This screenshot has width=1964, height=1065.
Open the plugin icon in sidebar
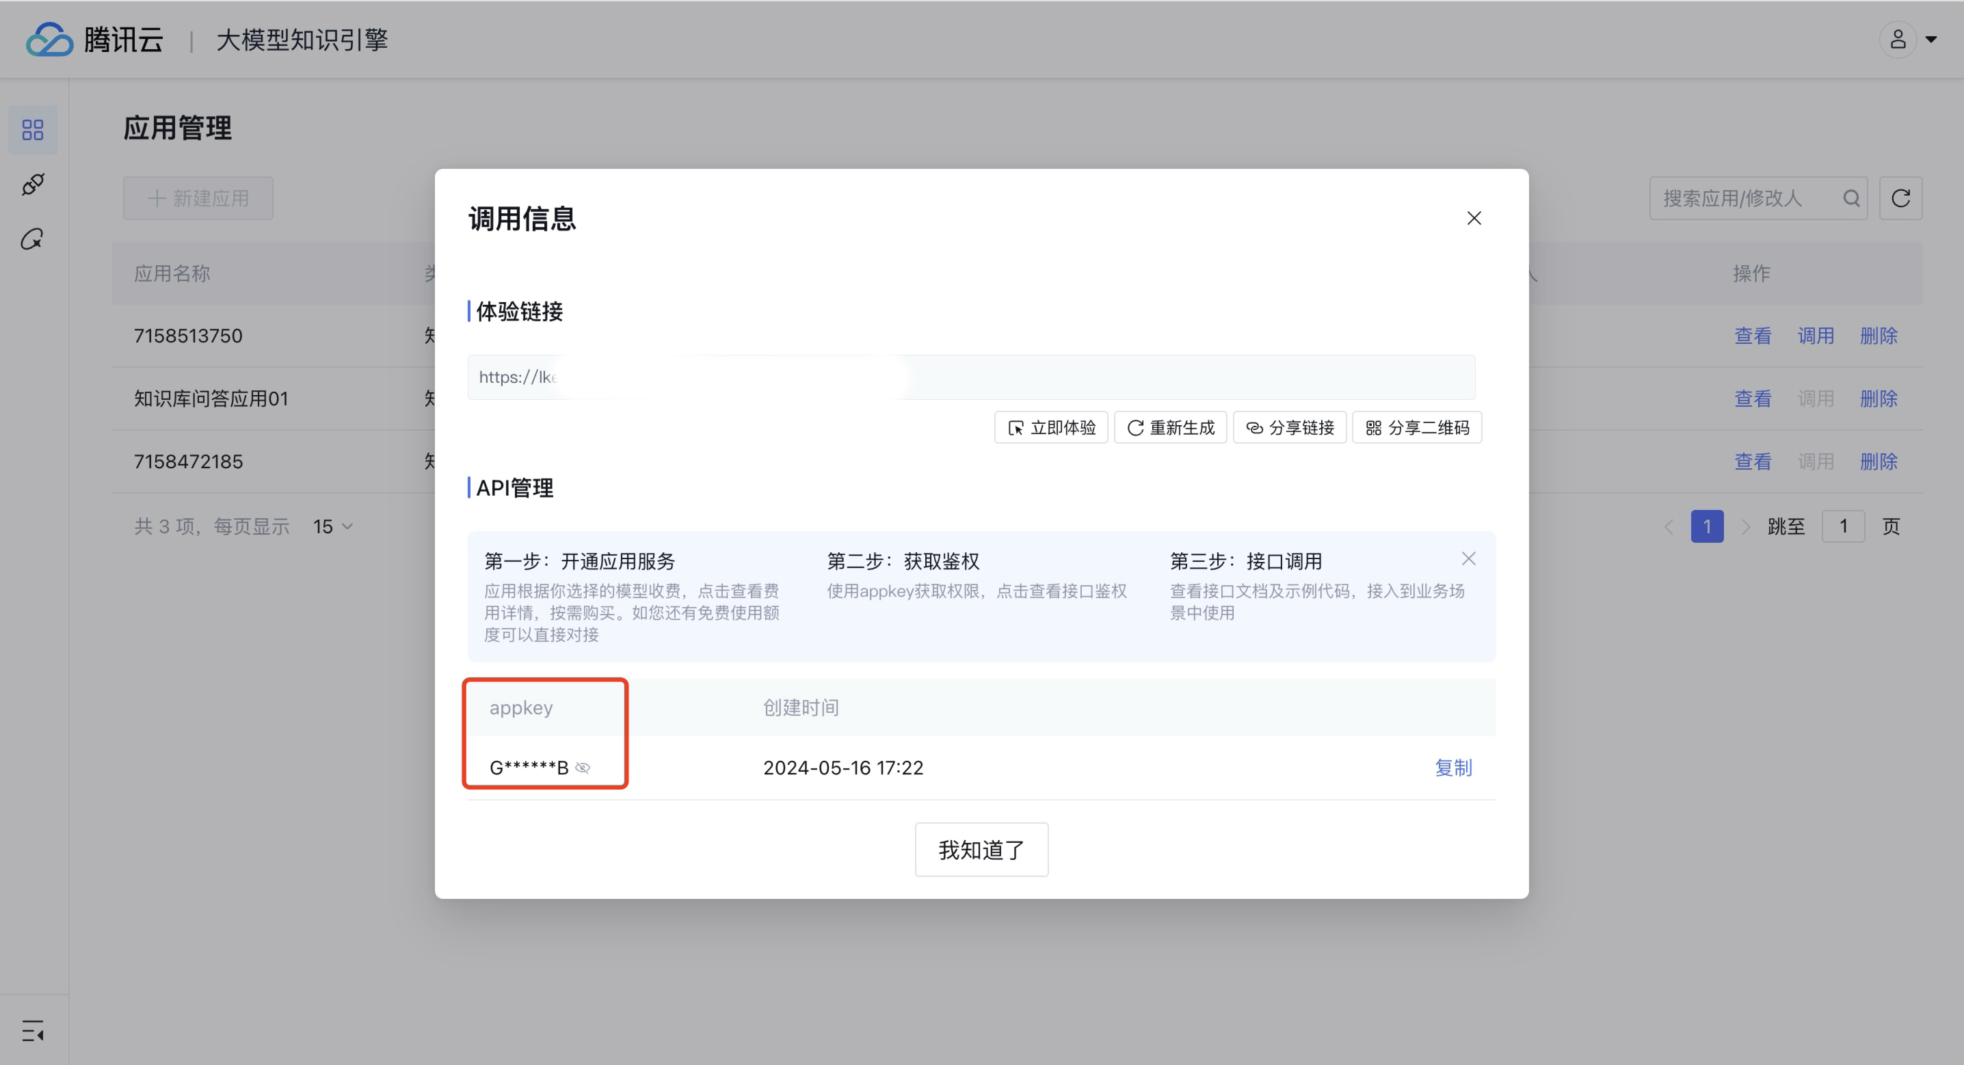pos(33,185)
